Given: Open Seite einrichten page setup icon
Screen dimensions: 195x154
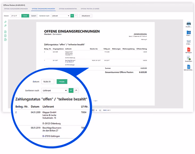Looking at the screenshot, I should 189,67.
